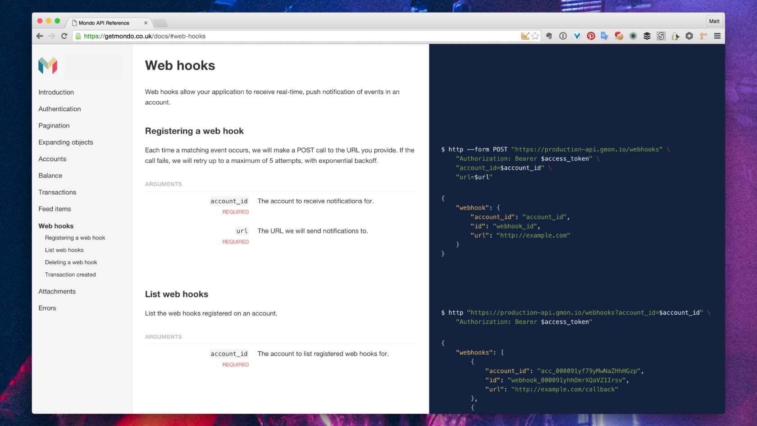Click the browser back arrow
Screen dimensions: 757x426
[x=40, y=36]
